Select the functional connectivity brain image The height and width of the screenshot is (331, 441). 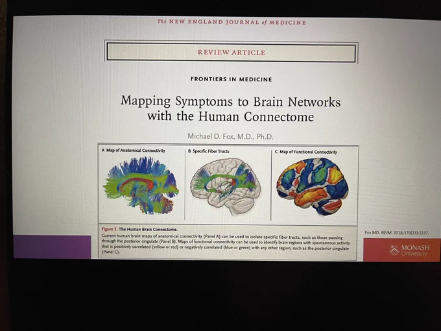click(x=313, y=187)
